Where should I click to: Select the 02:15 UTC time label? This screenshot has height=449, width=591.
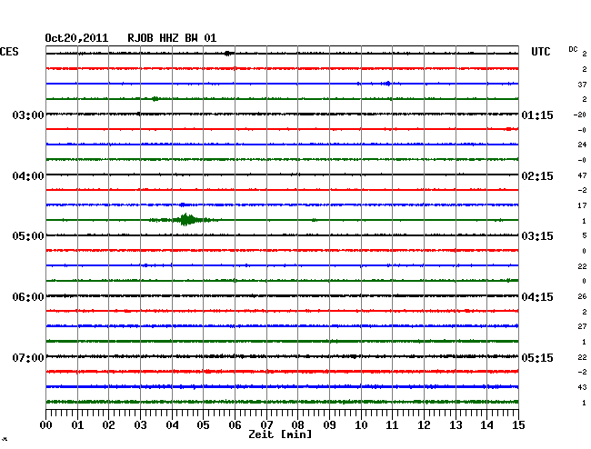537,176
